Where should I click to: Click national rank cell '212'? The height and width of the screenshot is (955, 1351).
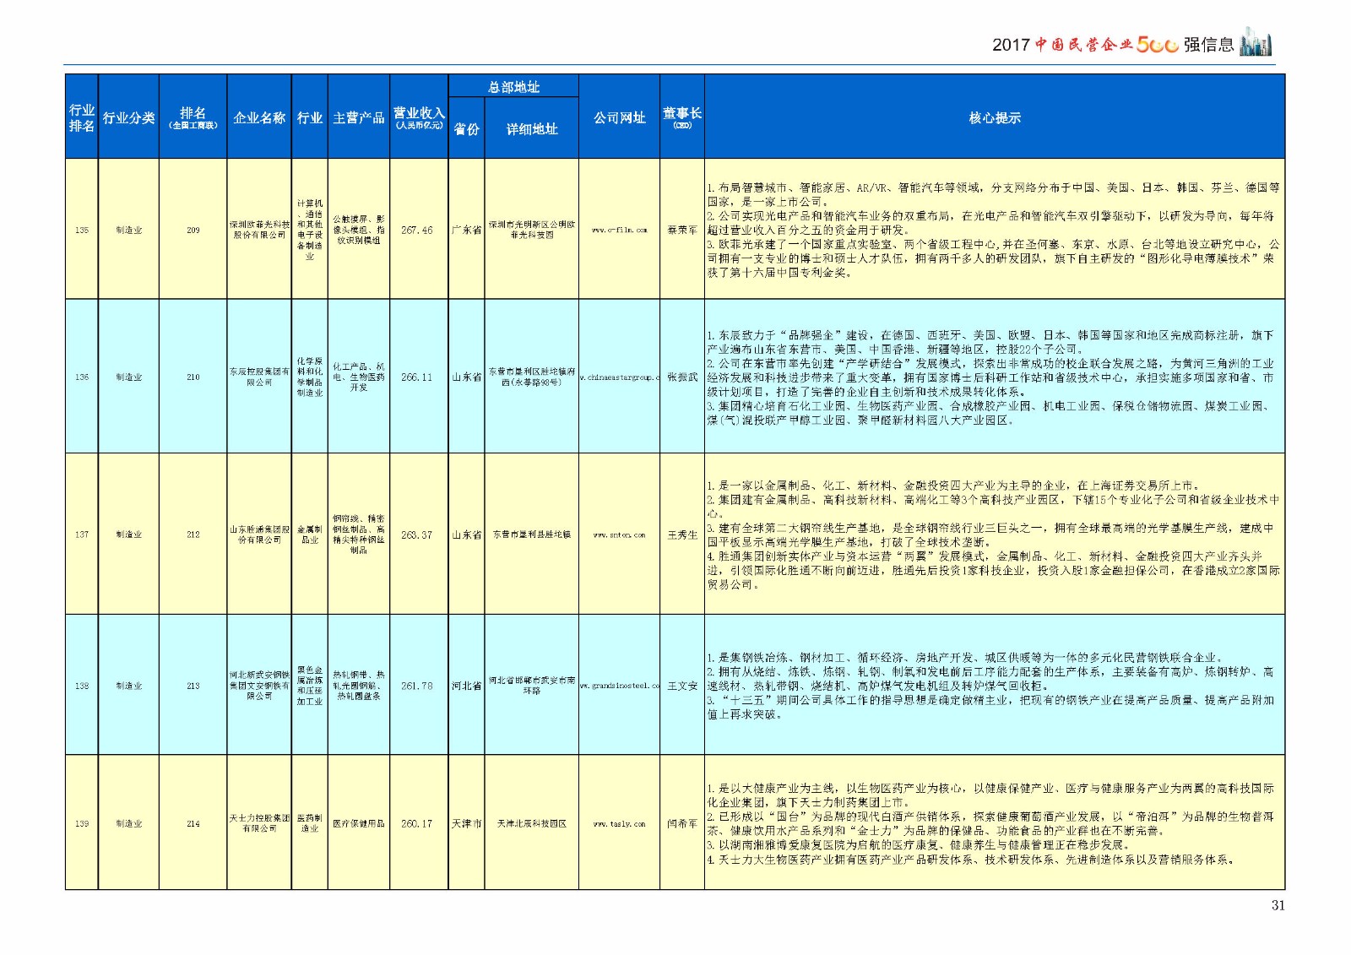(193, 534)
